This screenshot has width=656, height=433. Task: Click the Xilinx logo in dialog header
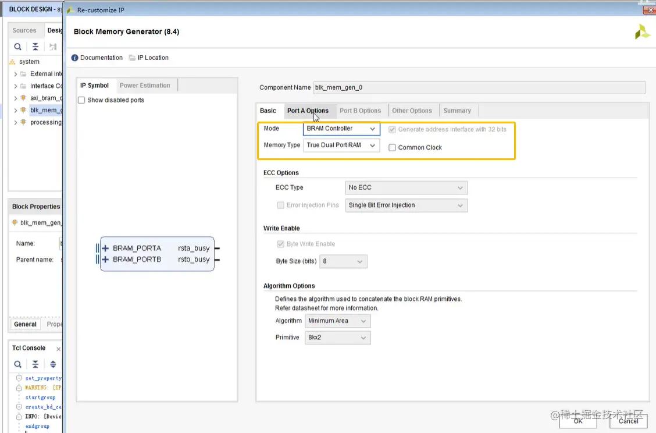pyautogui.click(x=642, y=32)
